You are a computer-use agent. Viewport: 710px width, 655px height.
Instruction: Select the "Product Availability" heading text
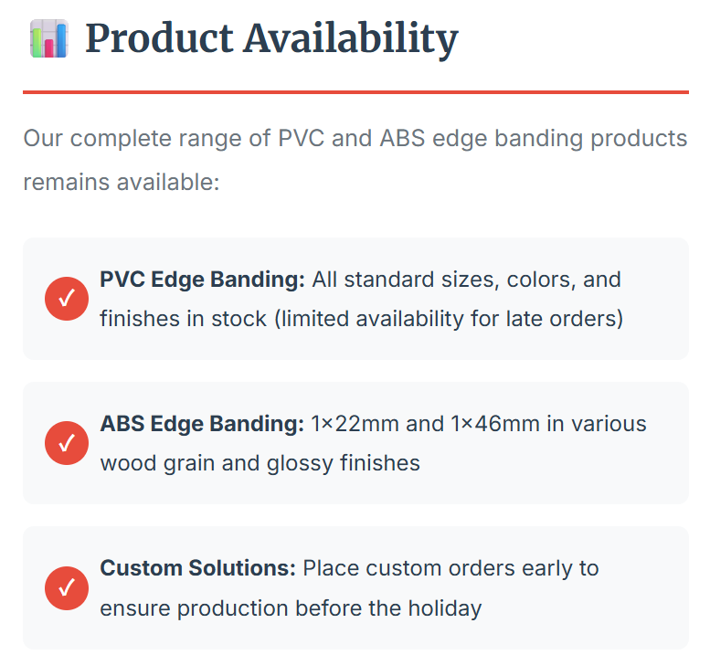click(271, 39)
